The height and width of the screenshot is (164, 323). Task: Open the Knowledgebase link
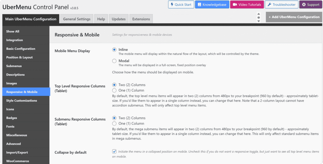coord(212,4)
